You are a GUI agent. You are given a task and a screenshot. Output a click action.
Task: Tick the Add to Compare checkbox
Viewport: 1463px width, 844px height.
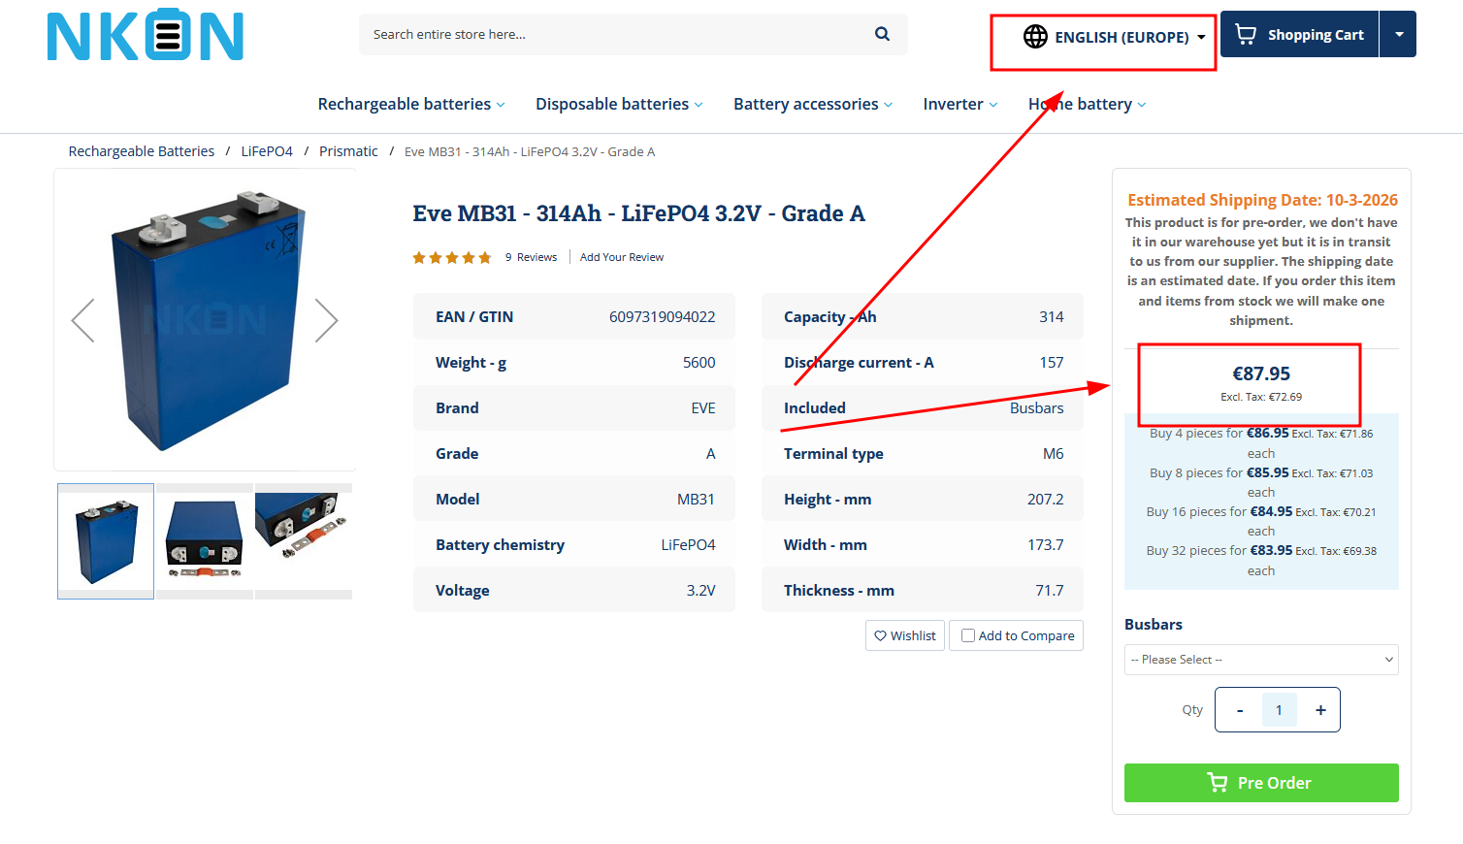(968, 635)
